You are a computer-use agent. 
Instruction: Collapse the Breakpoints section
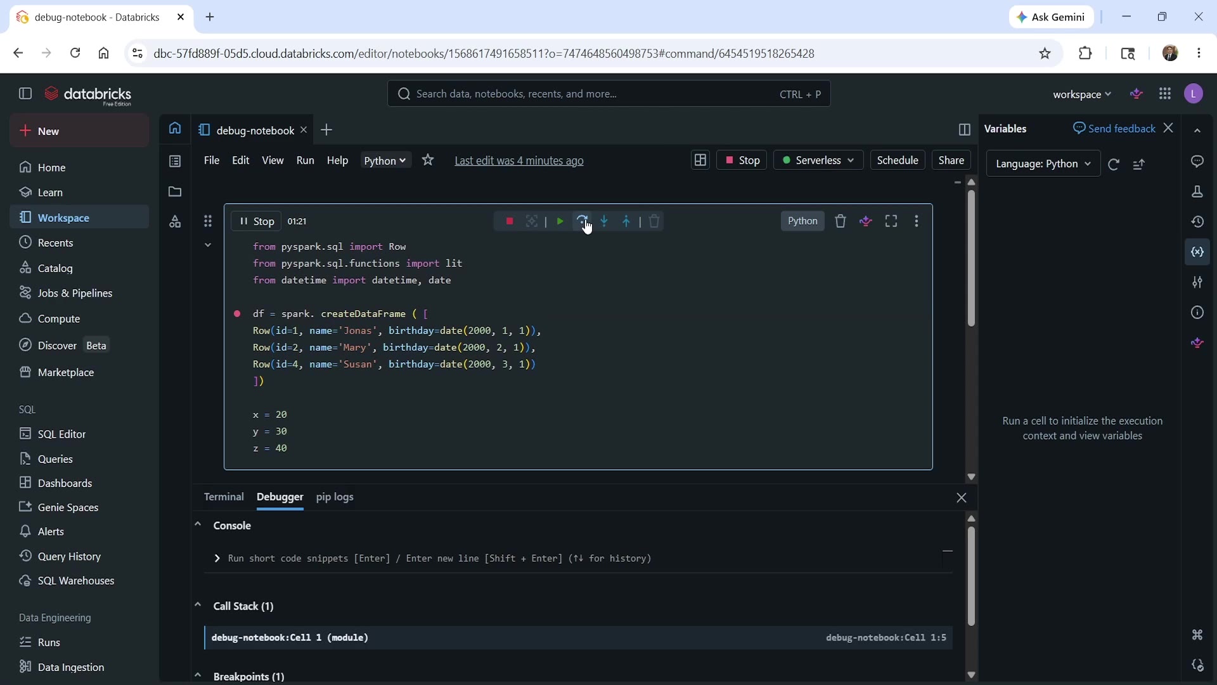click(198, 675)
